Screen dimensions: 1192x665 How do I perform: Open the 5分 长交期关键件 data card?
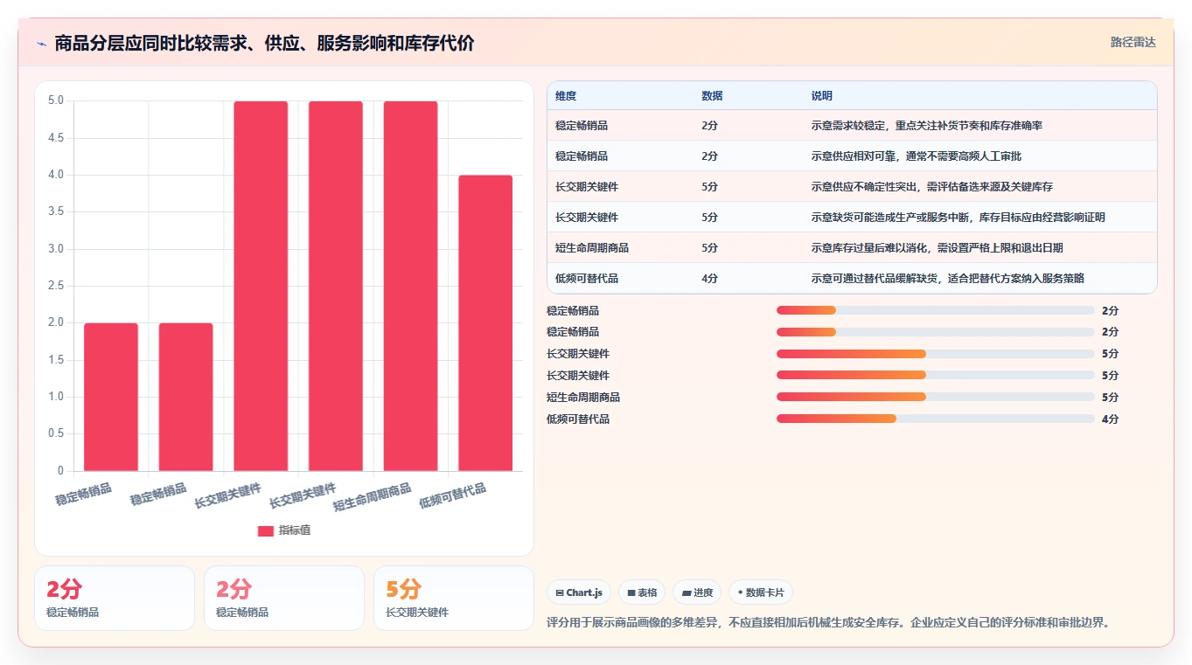pos(453,598)
